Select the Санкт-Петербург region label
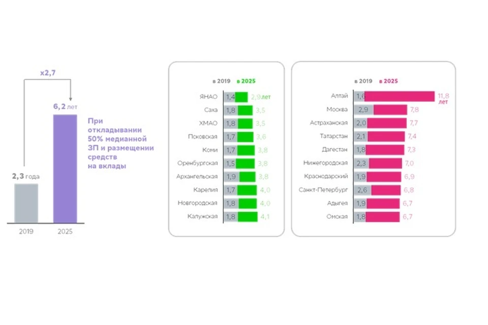Viewport: 488px width, 325px height. 323,189
